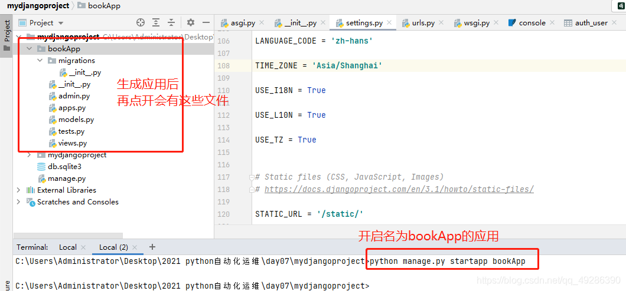Image resolution: width=626 pixels, height=291 pixels.
Task: Open manage.py in the project tree
Action: [x=67, y=178]
